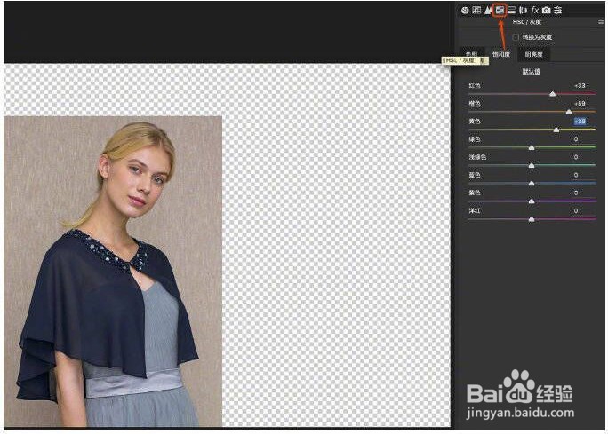Screen dimensions: 608x434
Task: Open the HSL panel flyout menu icon
Action: point(601,22)
